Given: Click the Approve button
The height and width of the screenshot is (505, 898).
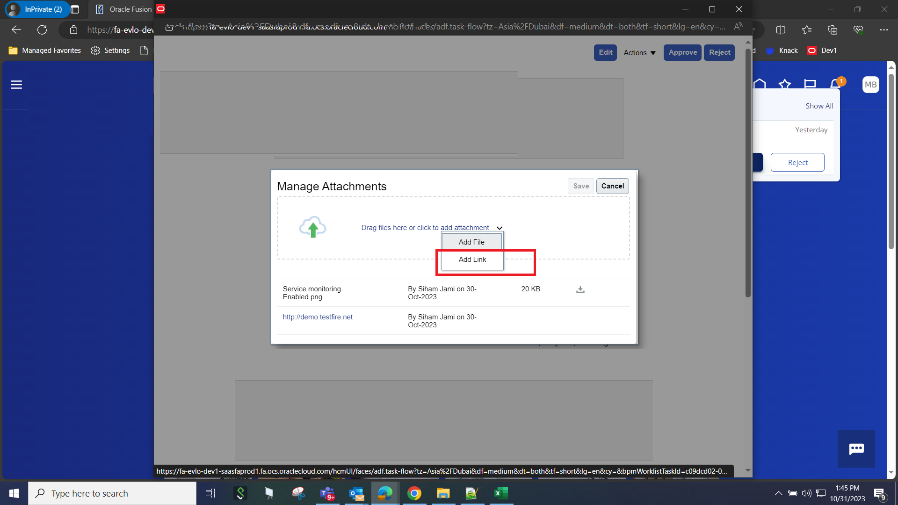Looking at the screenshot, I should (x=682, y=52).
